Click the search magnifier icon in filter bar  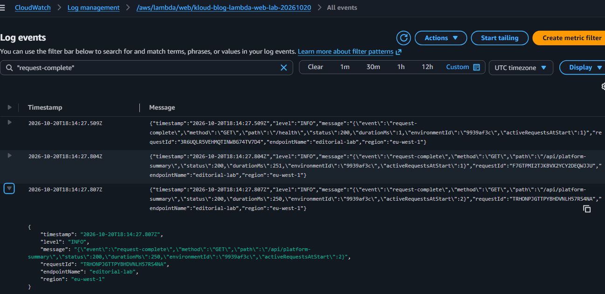click(x=9, y=68)
